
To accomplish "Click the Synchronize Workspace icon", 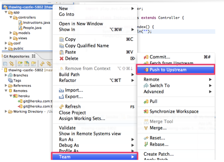I will [146, 112].
